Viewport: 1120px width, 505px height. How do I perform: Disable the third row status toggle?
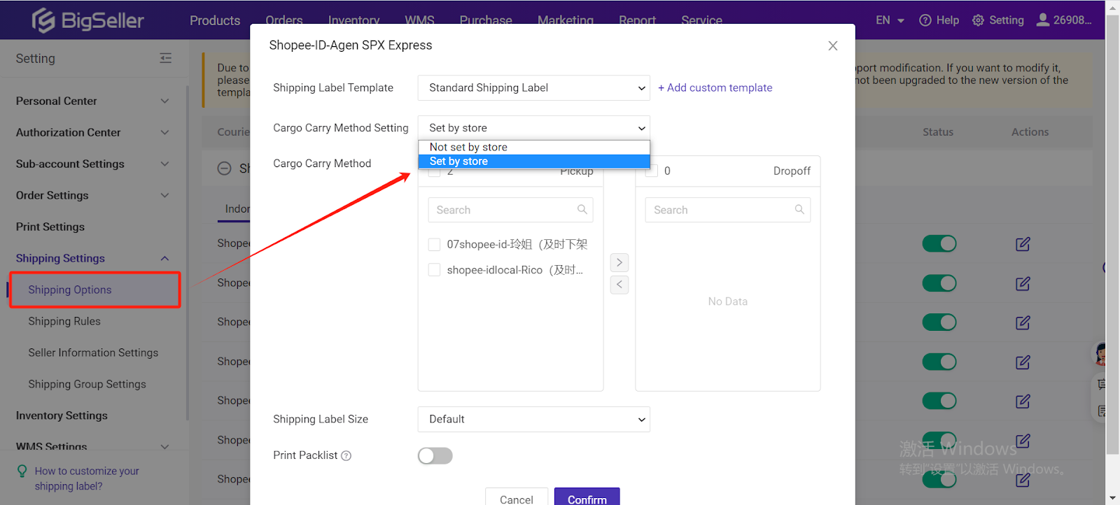939,322
